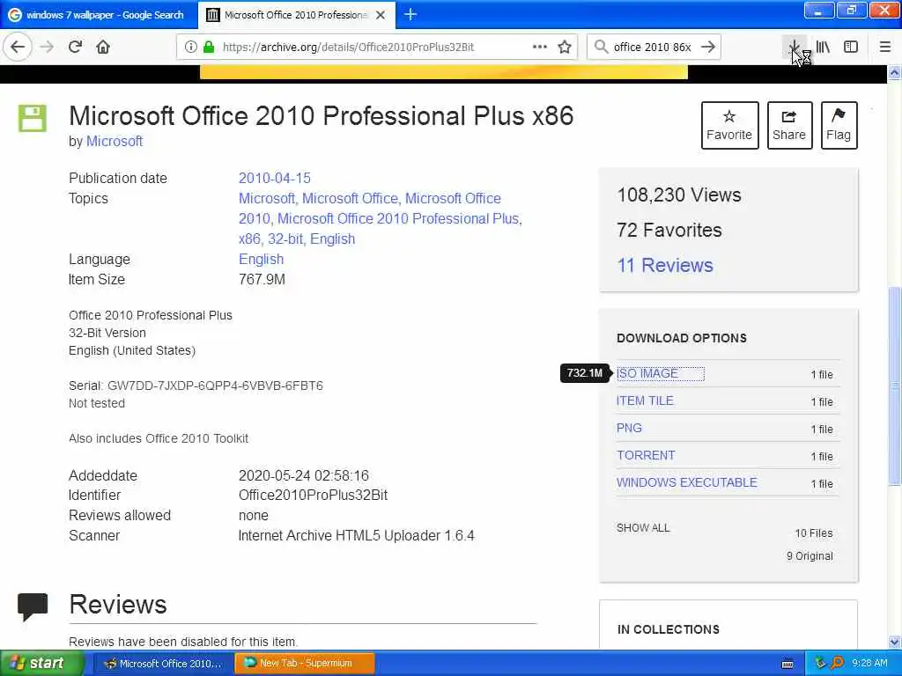The image size is (902, 676).
Task: Share this archive item
Action: point(789,125)
